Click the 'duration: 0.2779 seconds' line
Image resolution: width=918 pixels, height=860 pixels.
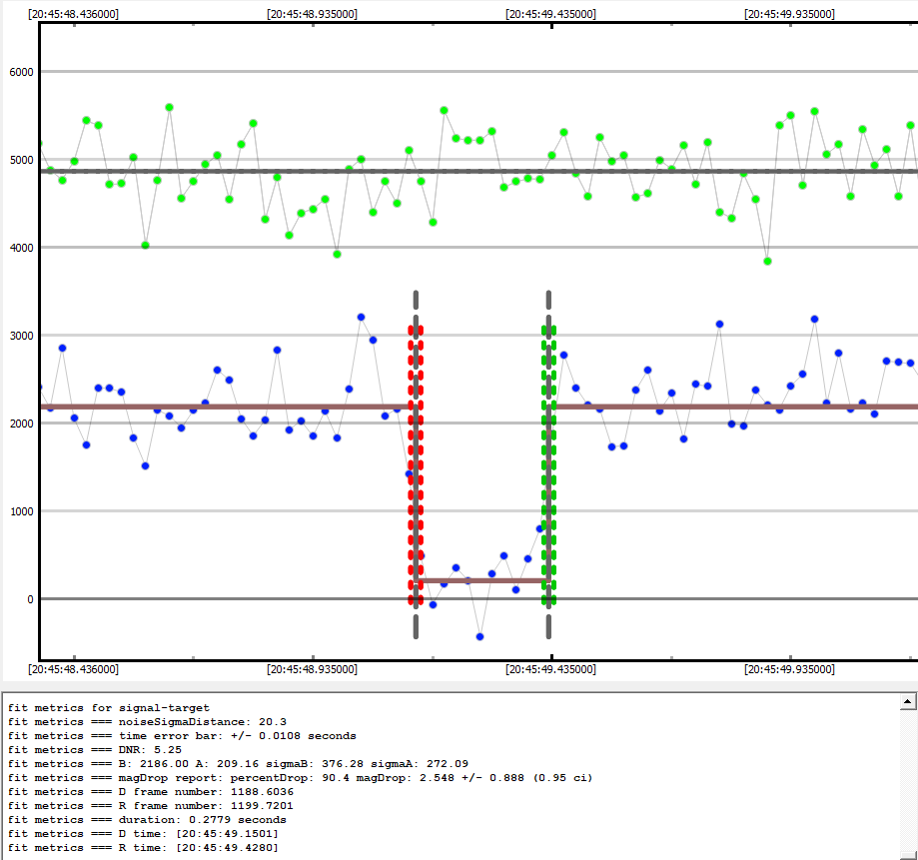pyautogui.click(x=147, y=820)
